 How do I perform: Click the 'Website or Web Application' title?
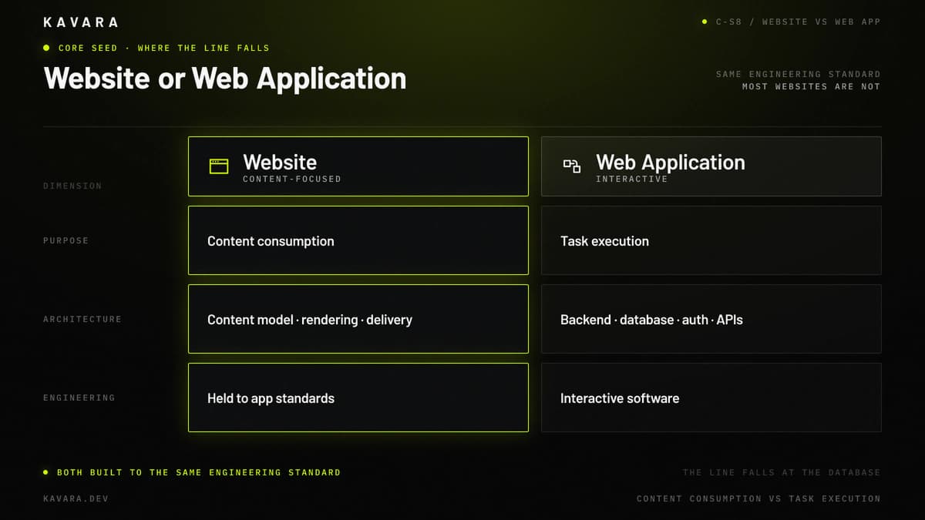coord(225,79)
